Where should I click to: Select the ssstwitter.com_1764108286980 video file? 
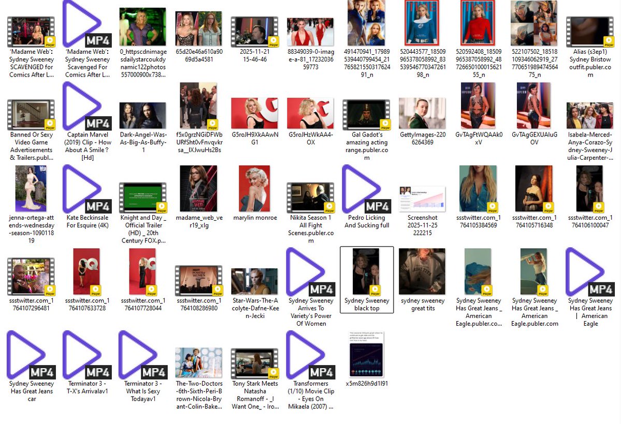199,281
